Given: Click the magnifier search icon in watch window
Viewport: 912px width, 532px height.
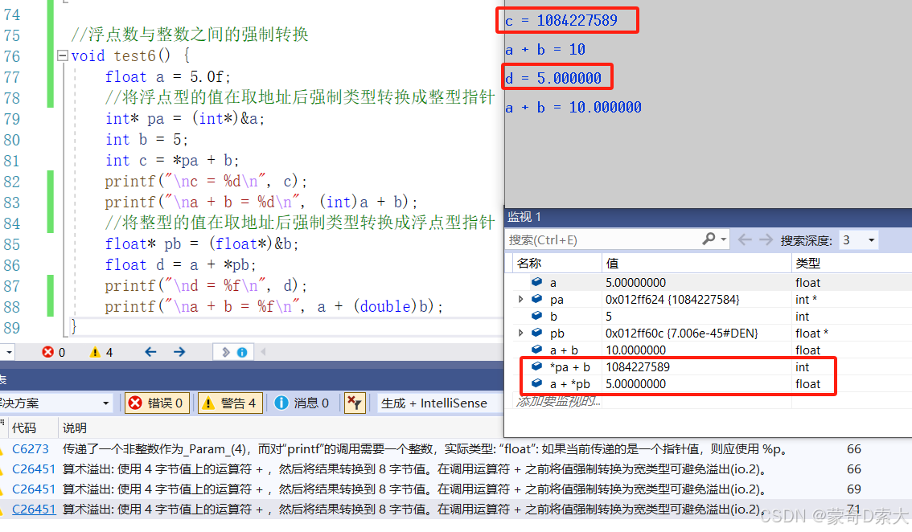Looking at the screenshot, I should click(x=709, y=239).
